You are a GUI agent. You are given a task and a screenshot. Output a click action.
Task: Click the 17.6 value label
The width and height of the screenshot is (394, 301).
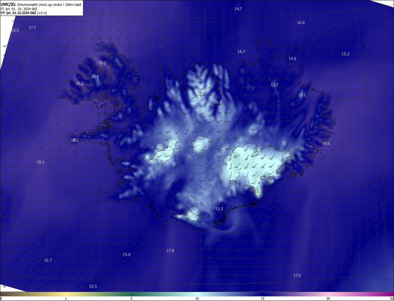pos(297,275)
